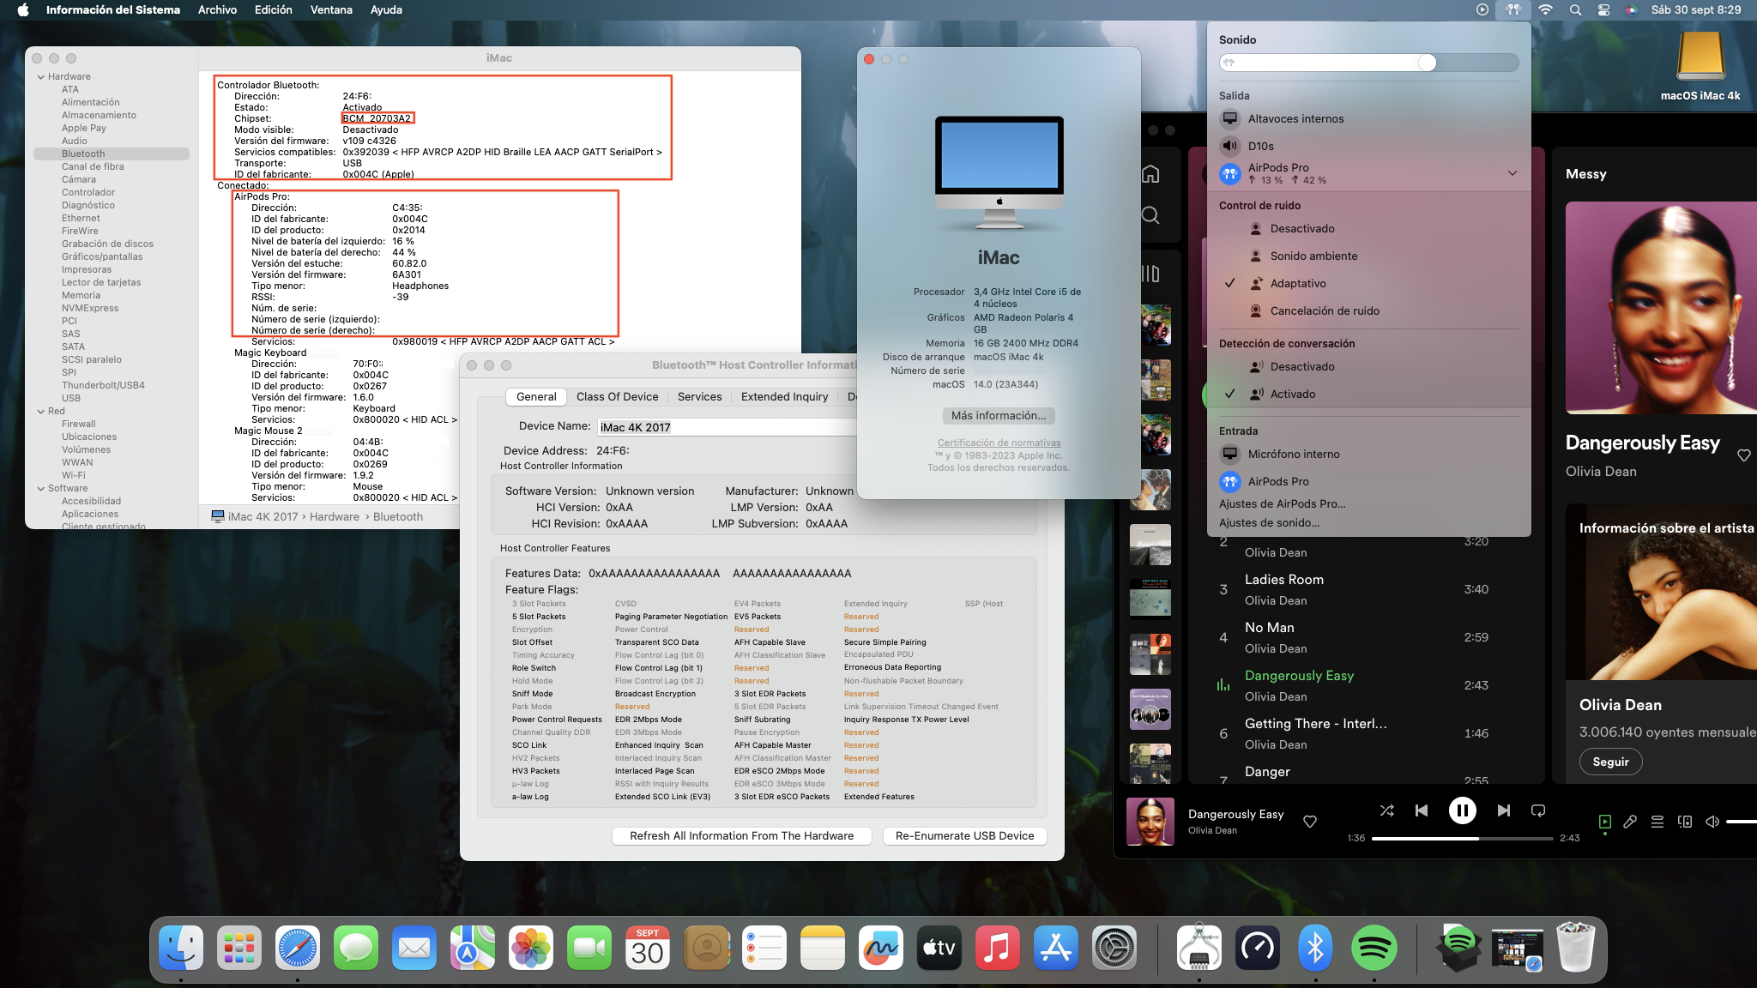Toggle repeat in Spotify player
This screenshot has width=1757, height=988.
coord(1538,810)
